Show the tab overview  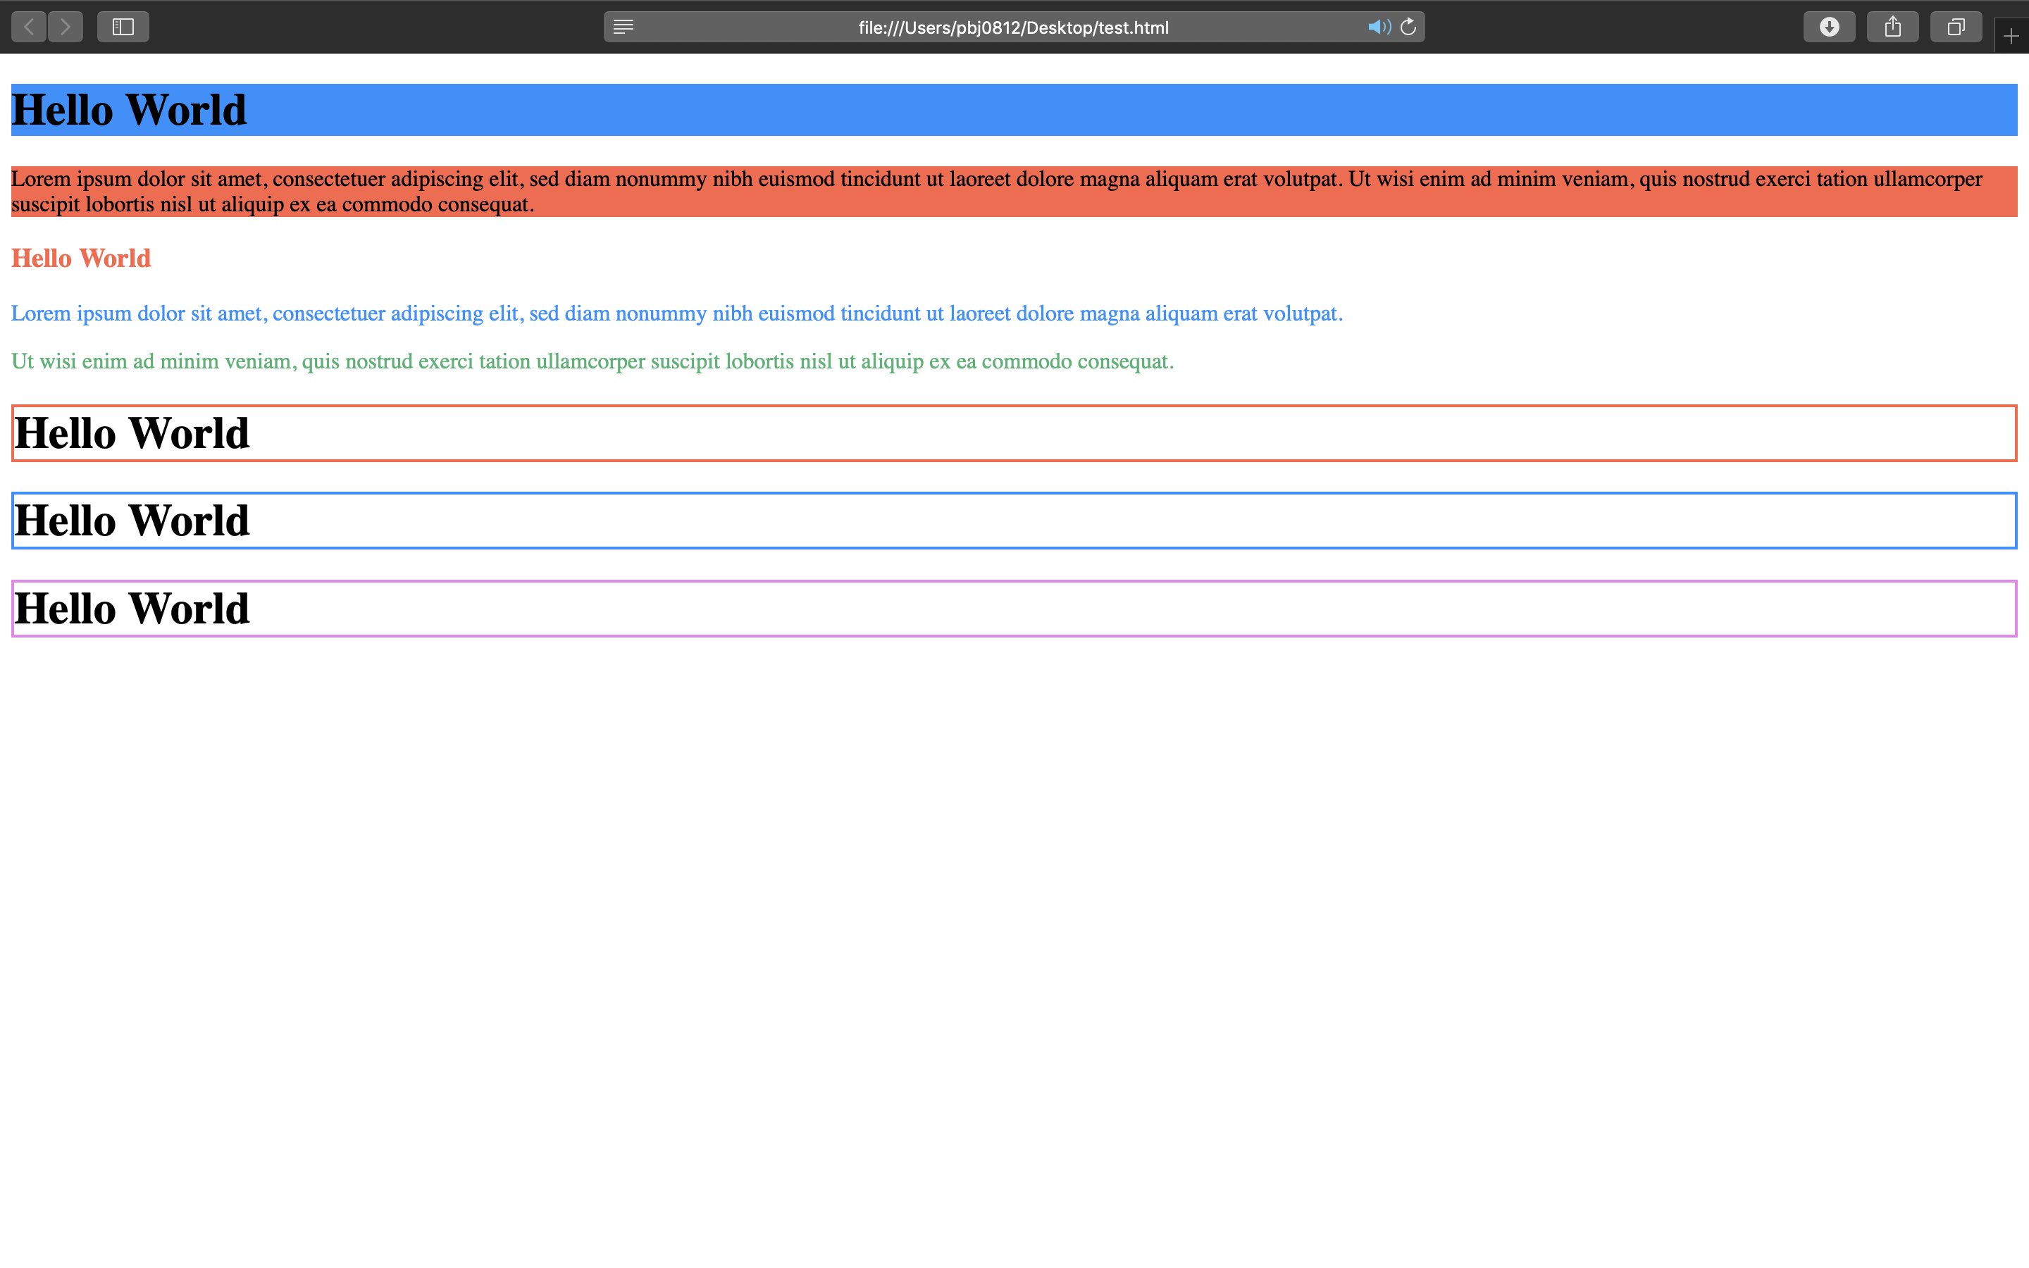[x=1955, y=27]
